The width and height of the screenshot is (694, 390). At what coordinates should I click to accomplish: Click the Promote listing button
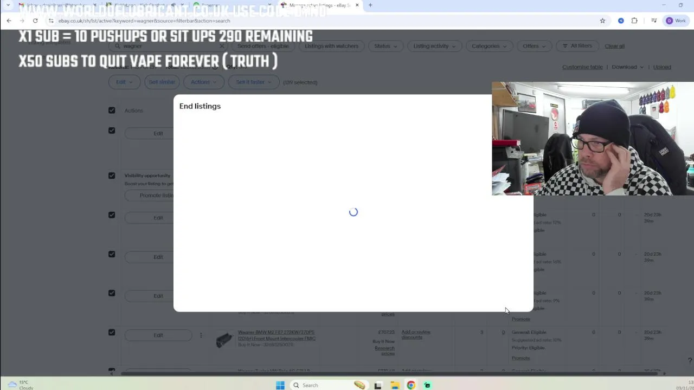[x=150, y=196]
